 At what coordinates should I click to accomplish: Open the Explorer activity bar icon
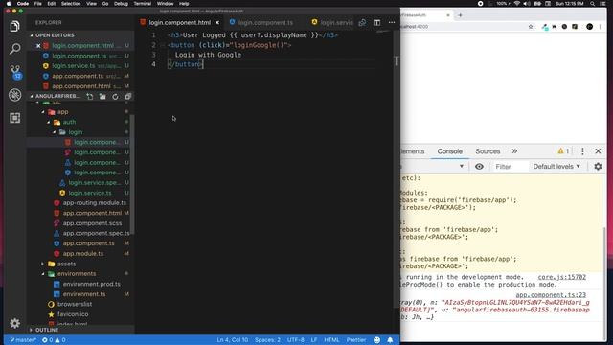click(15, 26)
